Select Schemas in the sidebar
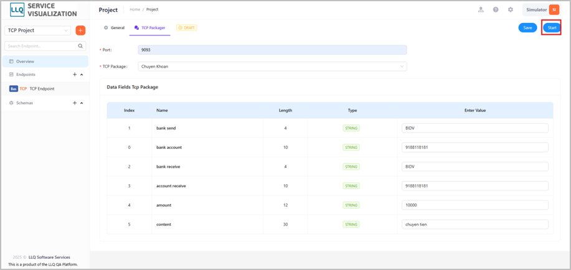The image size is (571, 270). [24, 103]
